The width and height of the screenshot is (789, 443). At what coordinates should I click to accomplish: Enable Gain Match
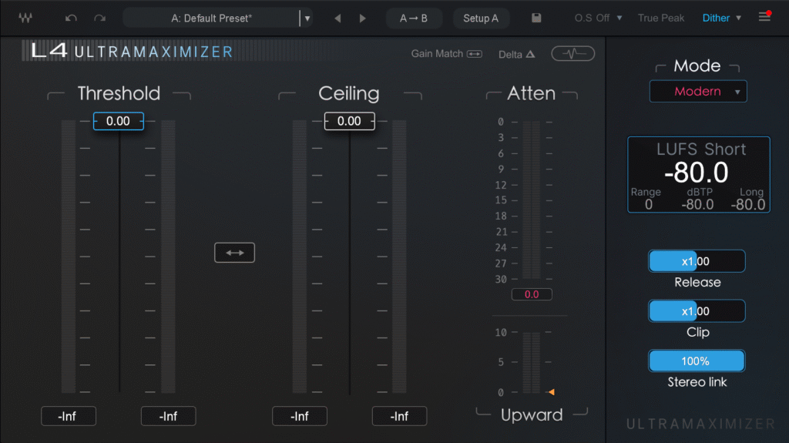tap(447, 54)
